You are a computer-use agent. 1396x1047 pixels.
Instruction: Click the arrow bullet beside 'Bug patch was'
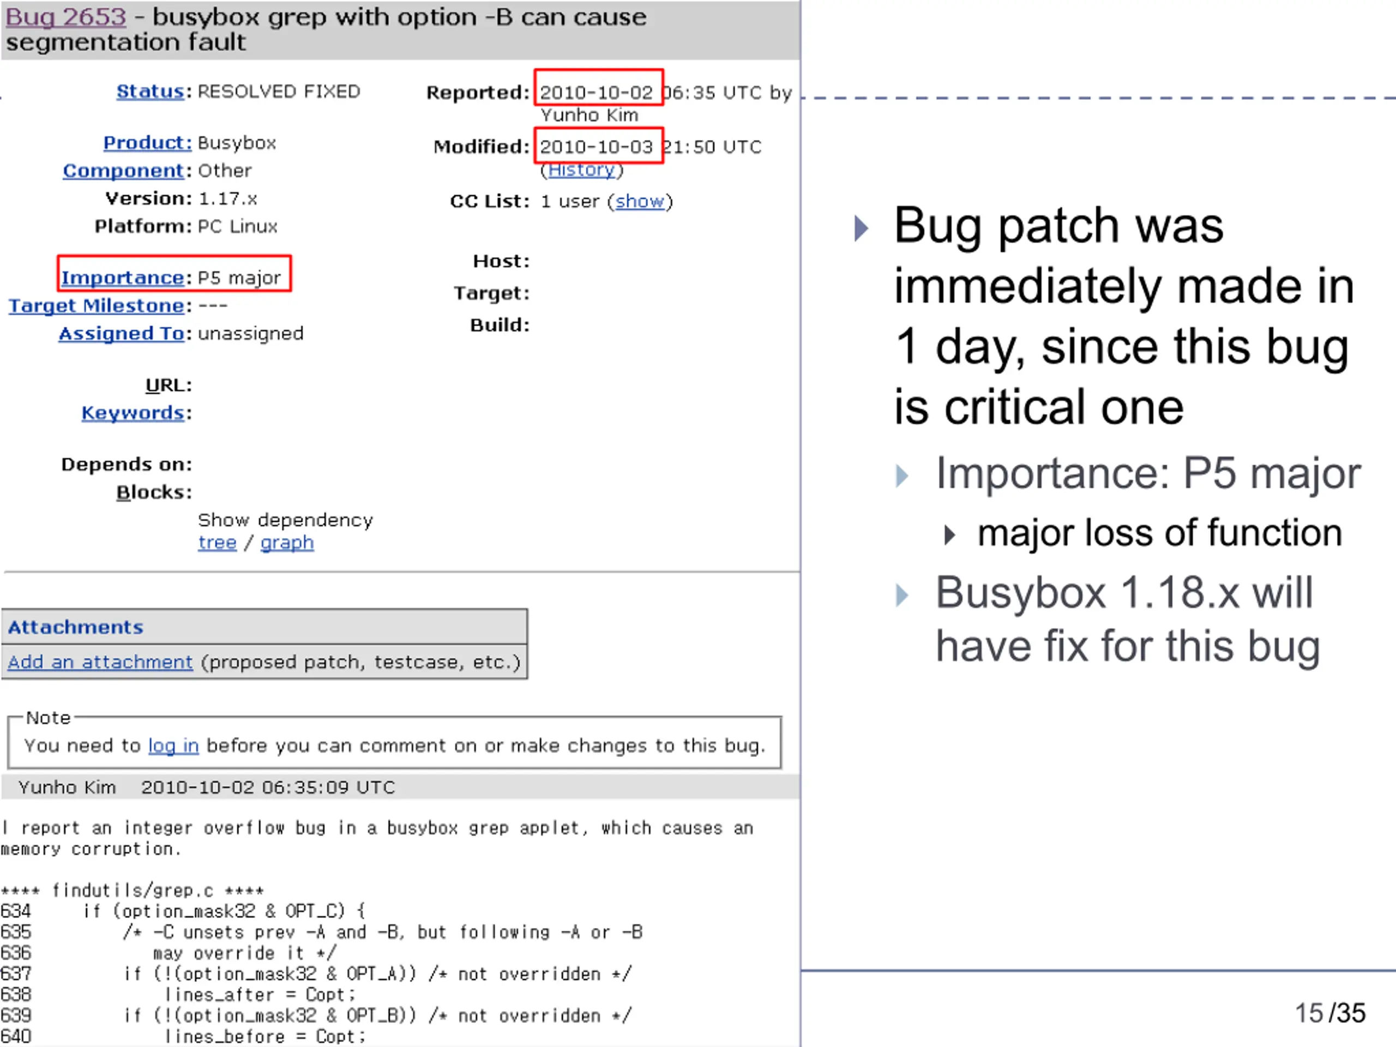click(x=861, y=228)
